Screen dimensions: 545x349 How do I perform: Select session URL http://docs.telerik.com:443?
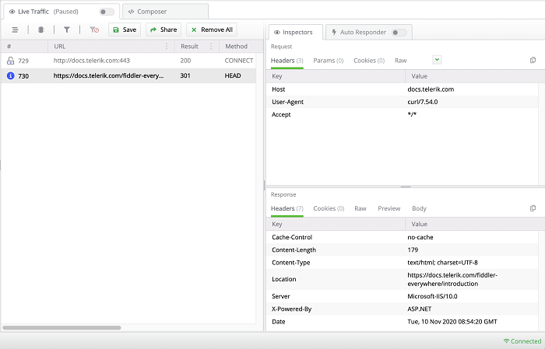coord(91,61)
